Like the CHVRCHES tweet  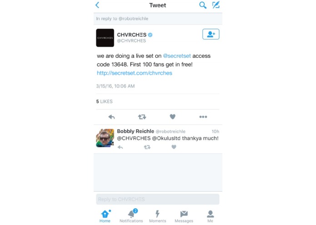172,117
